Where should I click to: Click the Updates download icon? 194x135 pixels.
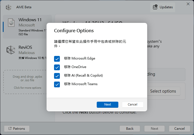(155, 7)
